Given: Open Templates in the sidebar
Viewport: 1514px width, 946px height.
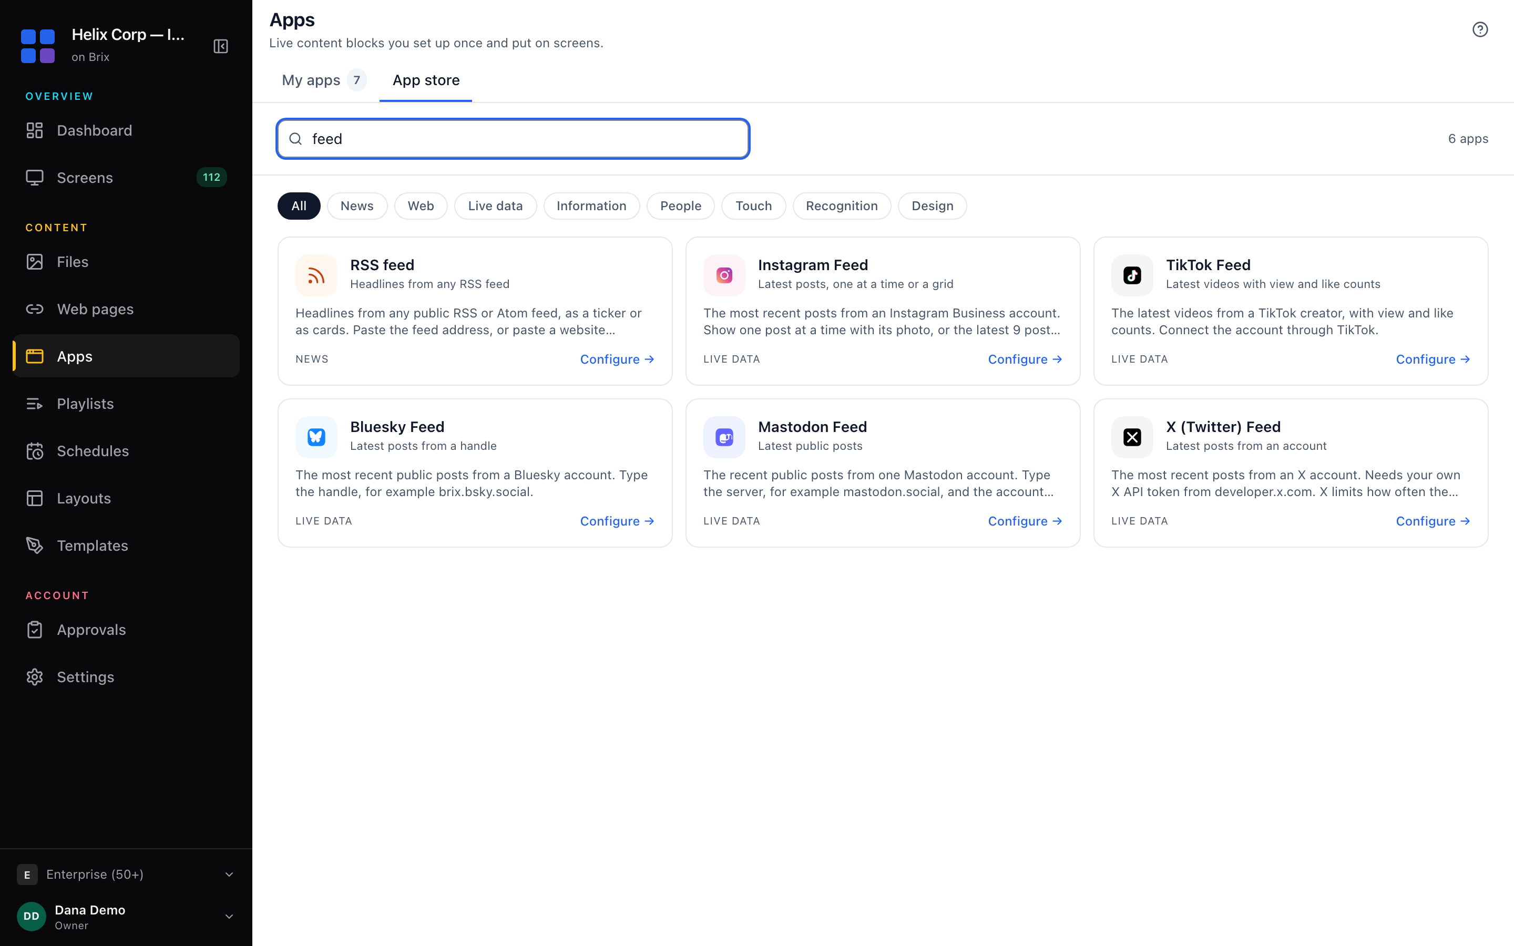Looking at the screenshot, I should click(x=126, y=546).
